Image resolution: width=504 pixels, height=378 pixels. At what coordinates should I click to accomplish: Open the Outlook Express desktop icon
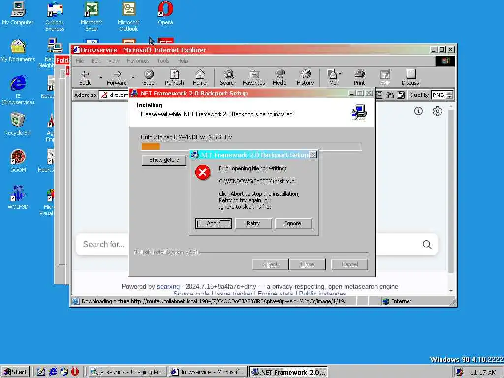pos(55,17)
